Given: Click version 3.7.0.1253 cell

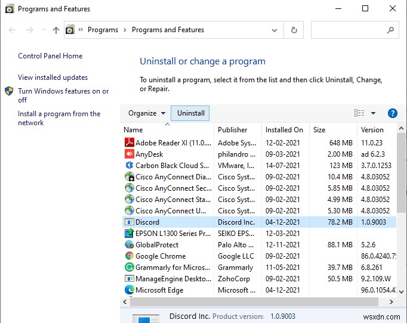Looking at the screenshot, I should (x=376, y=166).
